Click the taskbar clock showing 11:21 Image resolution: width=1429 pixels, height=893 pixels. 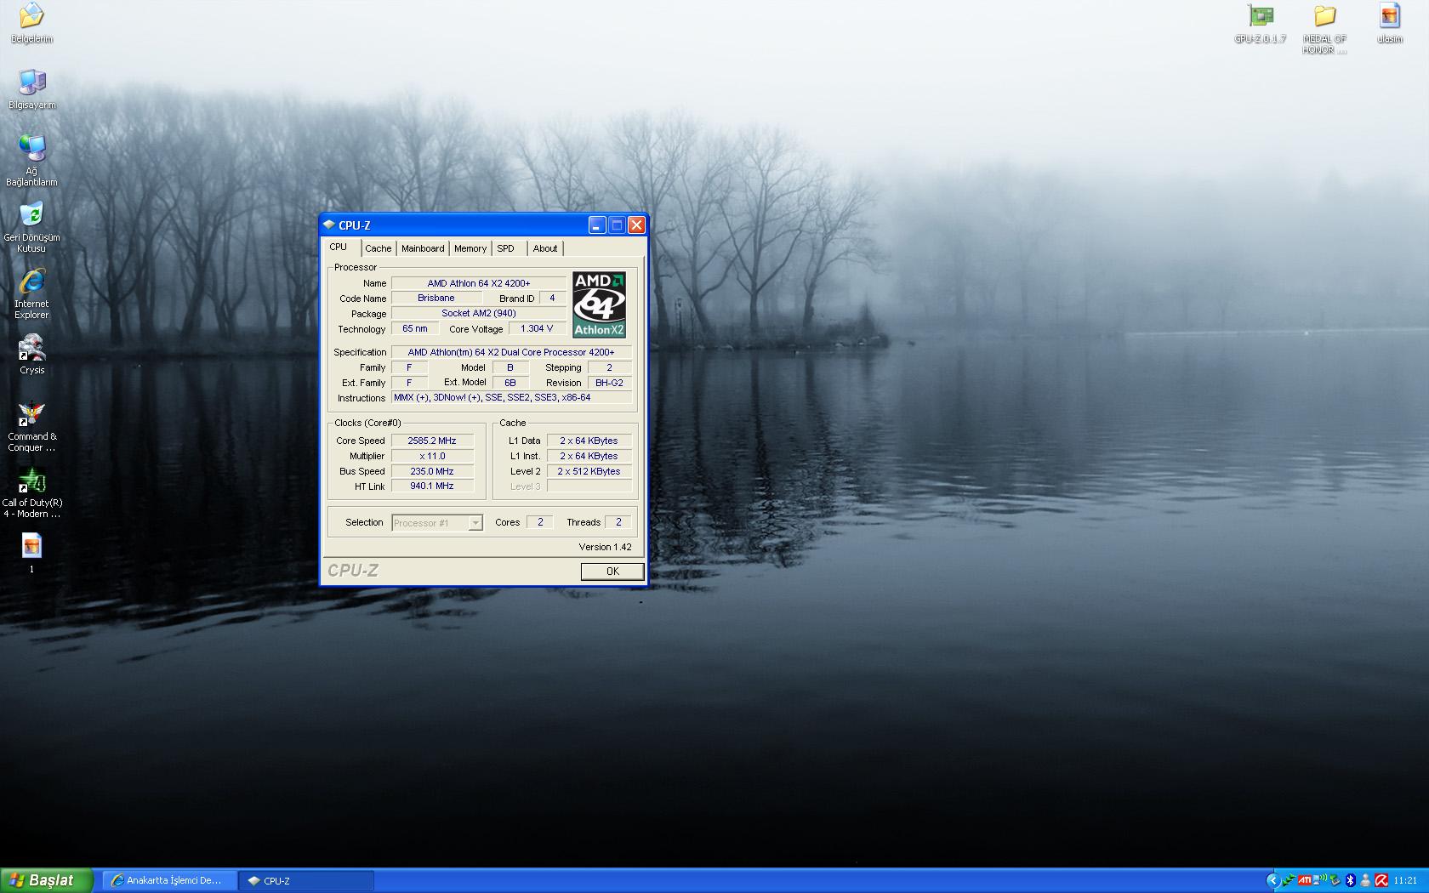point(1405,880)
